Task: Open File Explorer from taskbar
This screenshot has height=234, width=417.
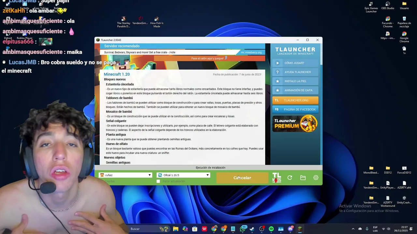Action: click(x=176, y=229)
